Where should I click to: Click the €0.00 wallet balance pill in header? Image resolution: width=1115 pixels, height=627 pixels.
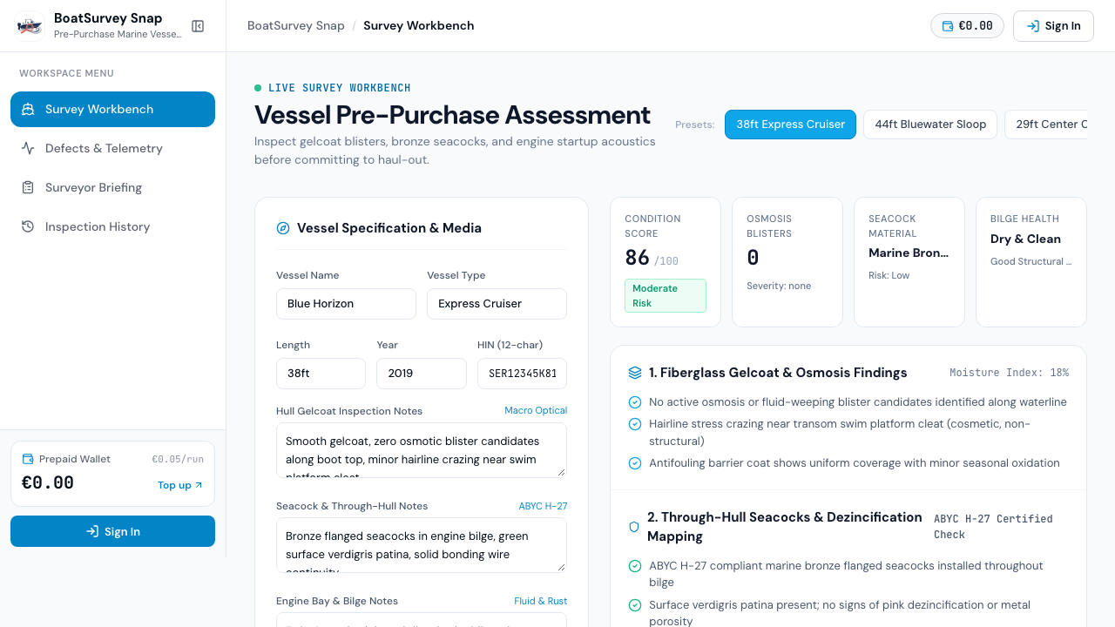[967, 26]
